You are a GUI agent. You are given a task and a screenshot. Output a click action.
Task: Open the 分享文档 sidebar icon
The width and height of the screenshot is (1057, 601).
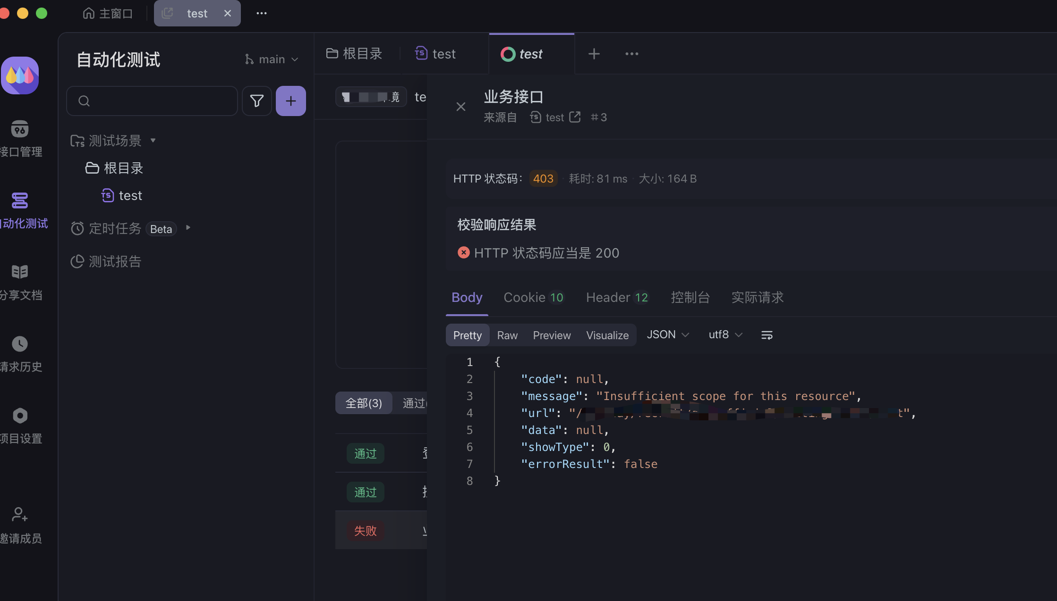point(20,272)
